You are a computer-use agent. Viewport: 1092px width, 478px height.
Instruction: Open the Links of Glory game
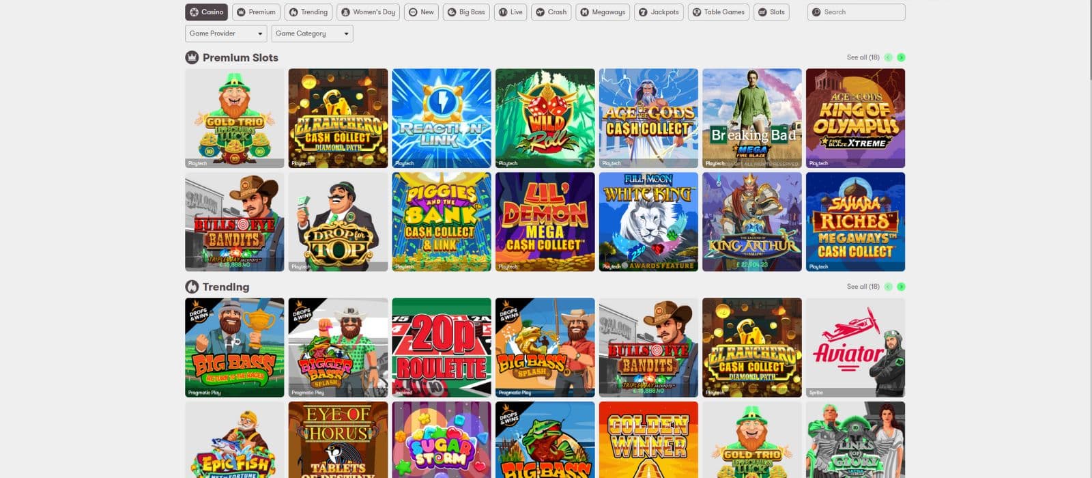point(856,440)
